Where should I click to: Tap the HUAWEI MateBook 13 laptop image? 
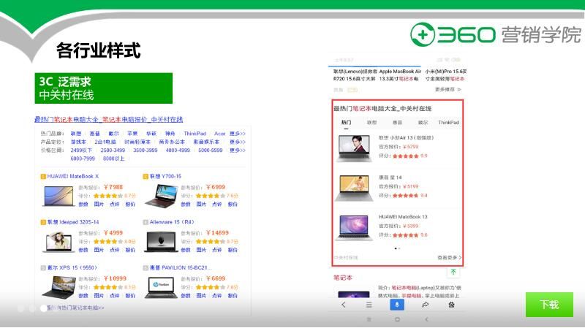[354, 227]
